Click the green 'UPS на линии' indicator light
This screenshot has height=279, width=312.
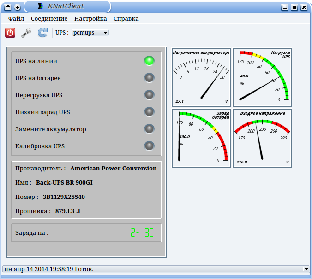click(149, 61)
